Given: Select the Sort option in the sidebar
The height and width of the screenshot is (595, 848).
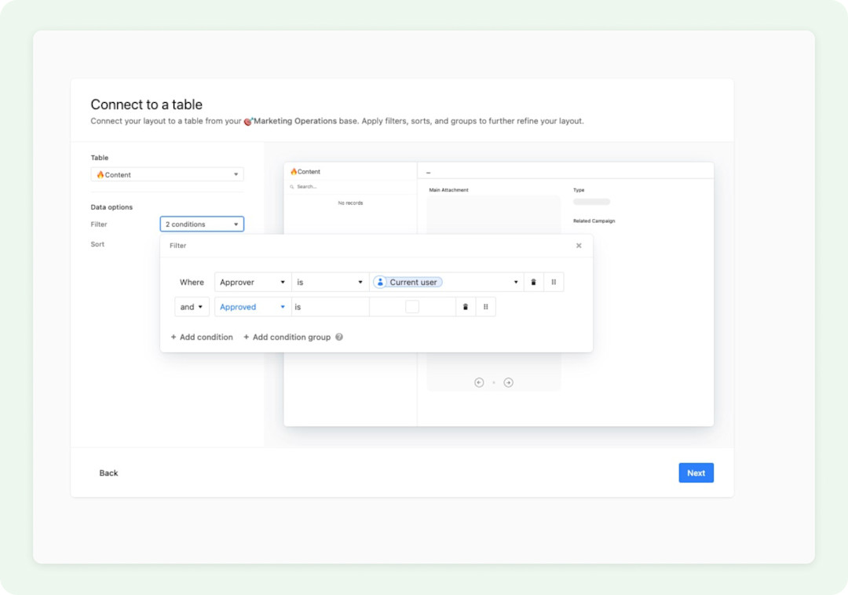Looking at the screenshot, I should coord(97,244).
